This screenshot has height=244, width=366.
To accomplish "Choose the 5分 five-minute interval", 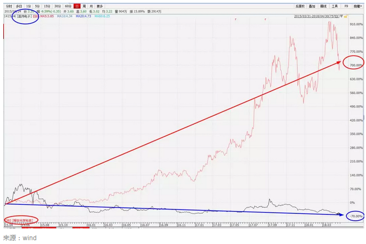I will pos(37,6).
